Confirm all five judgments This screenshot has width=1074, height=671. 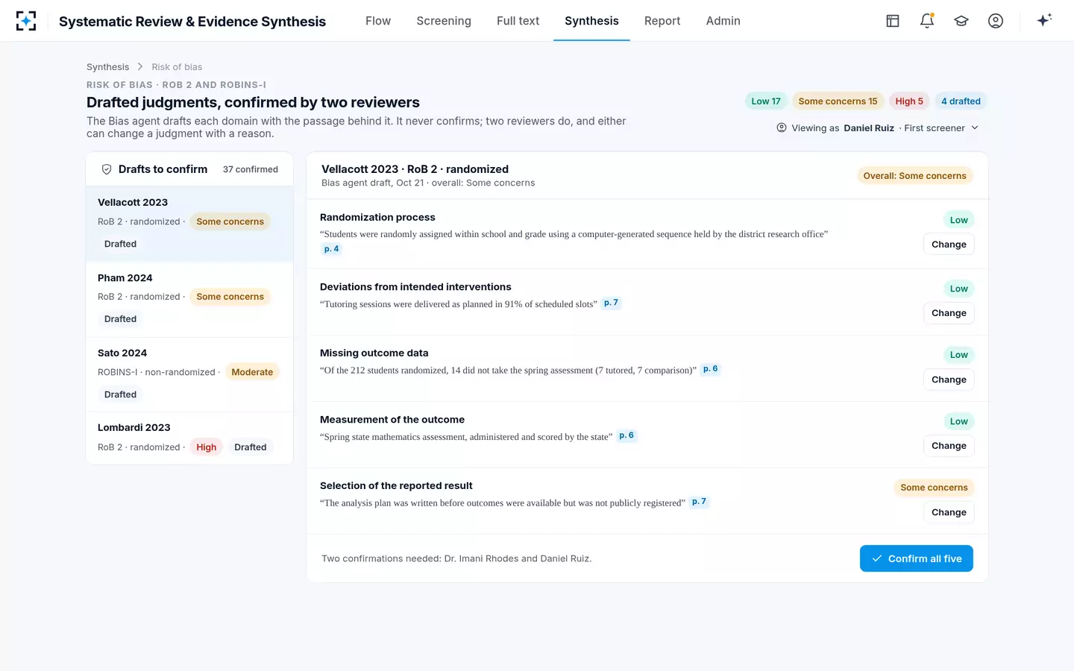(917, 558)
